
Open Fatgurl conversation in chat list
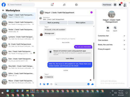click(18, 16)
